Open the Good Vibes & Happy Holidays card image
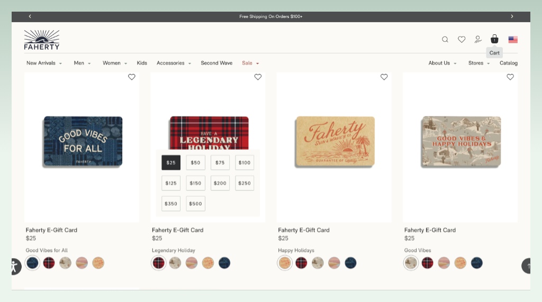This screenshot has width=542, height=302. point(461,141)
